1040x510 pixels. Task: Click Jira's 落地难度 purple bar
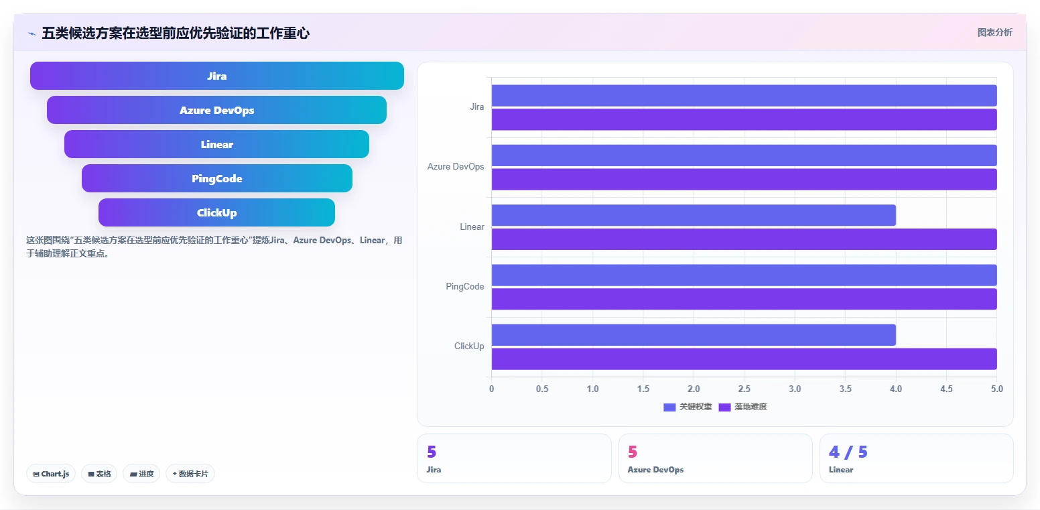tap(744, 119)
